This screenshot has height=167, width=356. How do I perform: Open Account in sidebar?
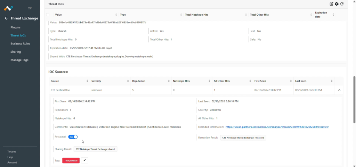click(12, 162)
